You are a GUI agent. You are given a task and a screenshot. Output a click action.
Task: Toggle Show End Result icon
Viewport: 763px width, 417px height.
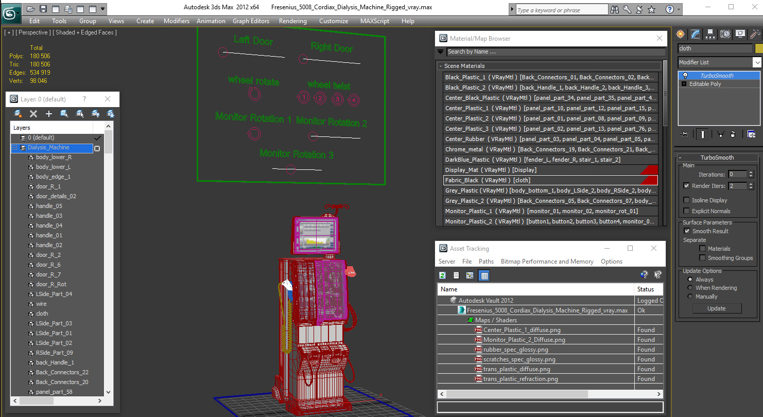pyautogui.click(x=702, y=134)
